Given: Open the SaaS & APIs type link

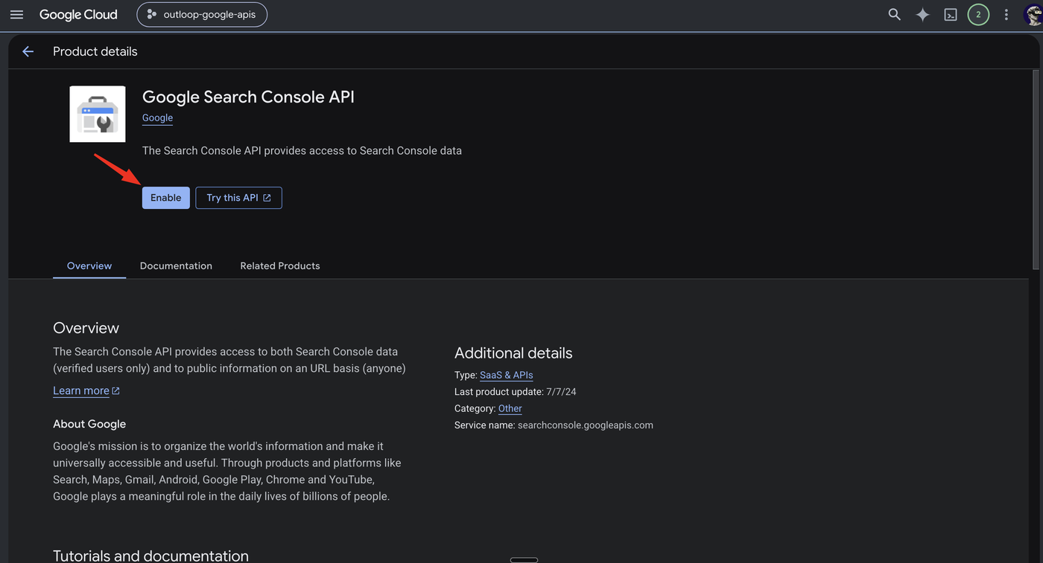Looking at the screenshot, I should 507,375.
